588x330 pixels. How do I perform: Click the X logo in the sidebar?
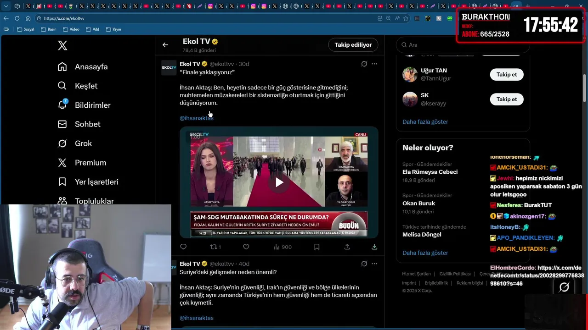pos(62,45)
